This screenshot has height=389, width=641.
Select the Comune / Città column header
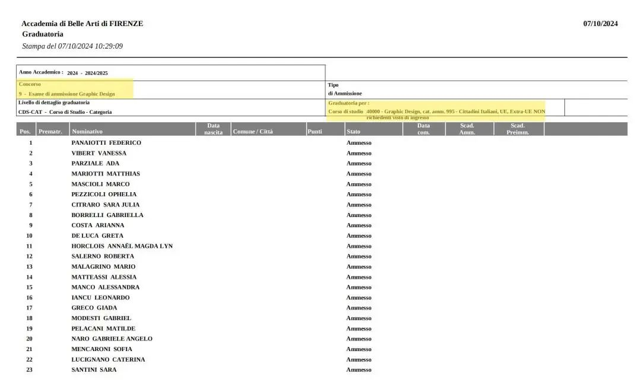click(253, 132)
